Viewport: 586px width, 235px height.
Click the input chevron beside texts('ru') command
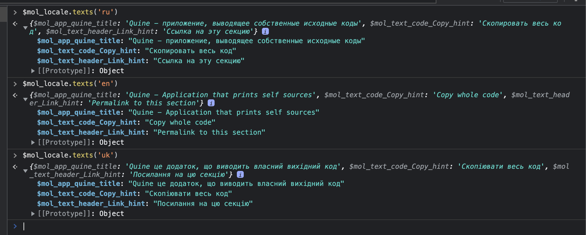point(15,12)
